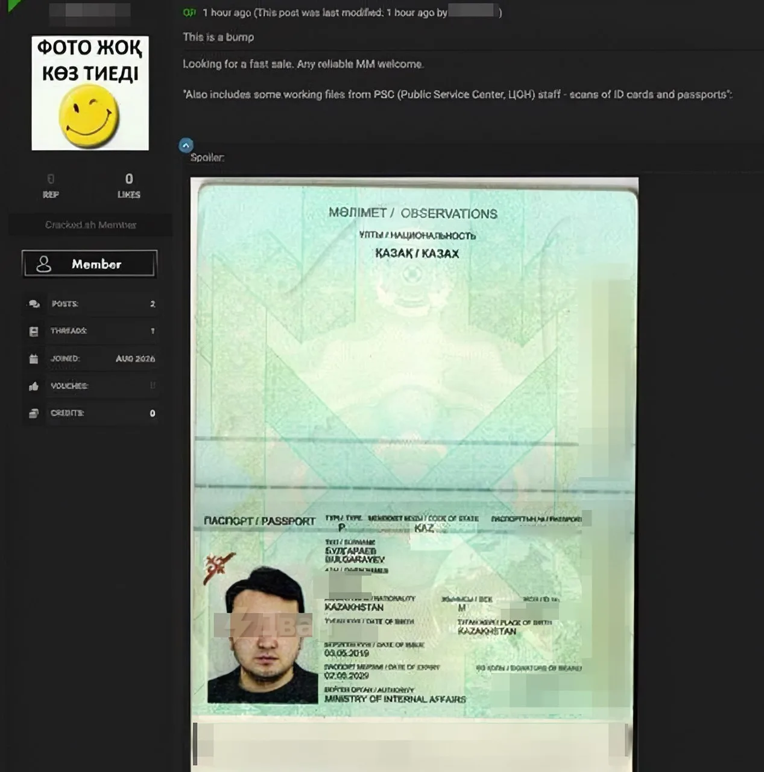Click the Vouches thumbs-up icon
Image resolution: width=764 pixels, height=772 pixels.
[34, 386]
